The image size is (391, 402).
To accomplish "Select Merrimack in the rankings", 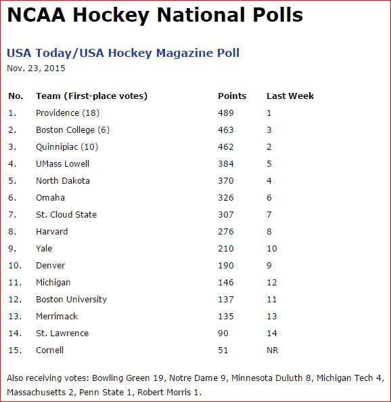I will pos(57,317).
